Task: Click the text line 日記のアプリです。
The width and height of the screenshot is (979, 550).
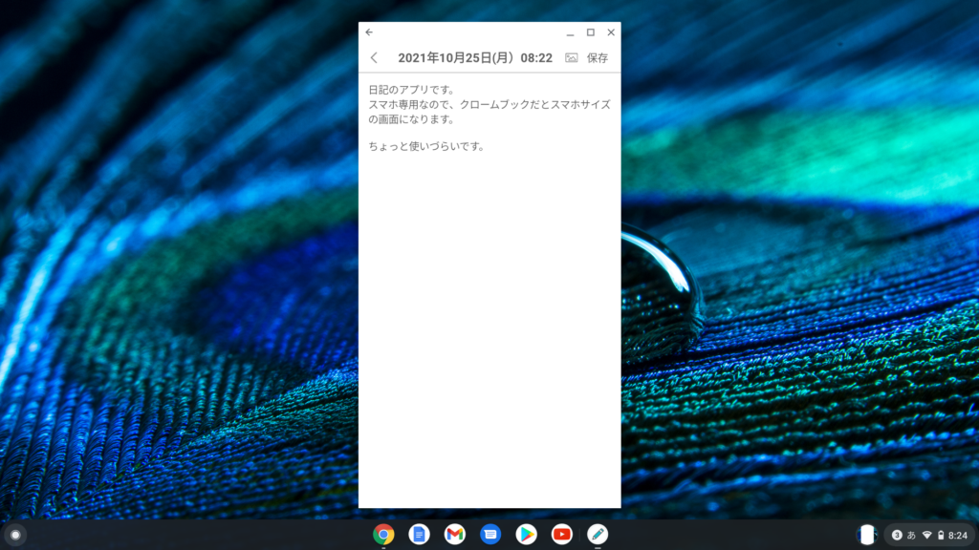Action: pos(412,90)
